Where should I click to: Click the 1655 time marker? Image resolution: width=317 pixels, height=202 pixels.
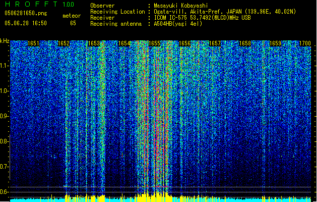(154, 43)
